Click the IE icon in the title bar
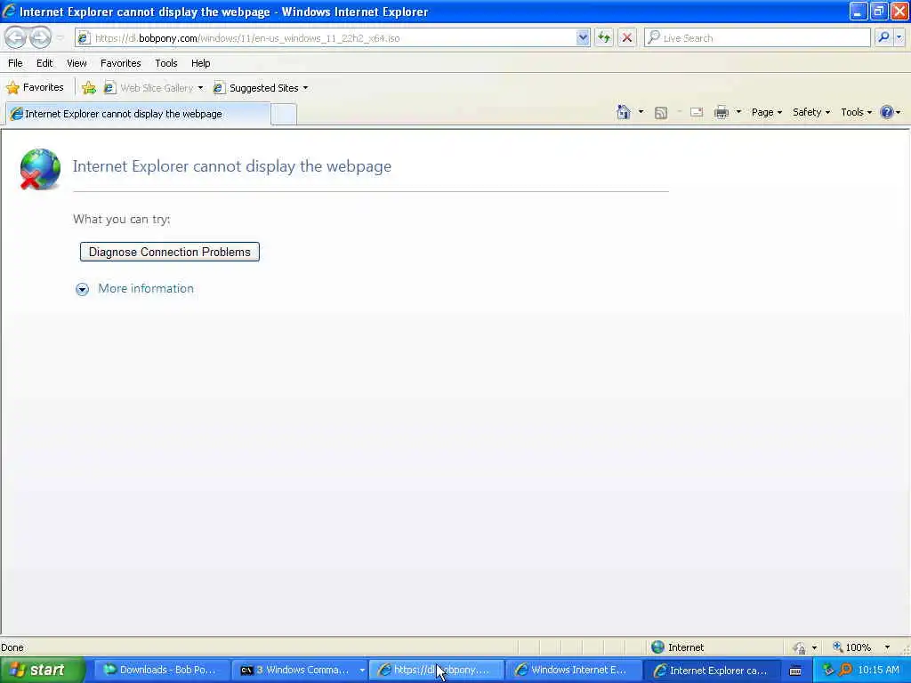 point(9,11)
